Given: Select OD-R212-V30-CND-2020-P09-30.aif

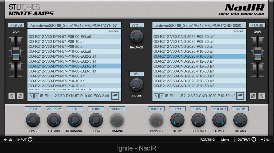Looking at the screenshot, I should pyautogui.click(x=199, y=41).
